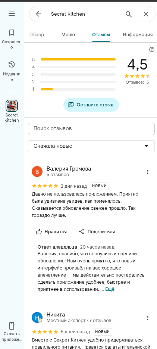The height and width of the screenshot is (349, 157).
Task: Filter by 3-star rating bar
Action: click(x=78, y=74)
